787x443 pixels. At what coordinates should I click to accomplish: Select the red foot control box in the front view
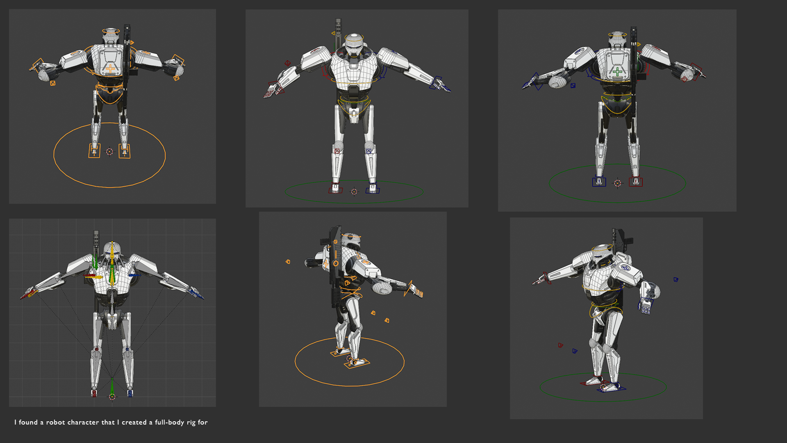(335, 190)
